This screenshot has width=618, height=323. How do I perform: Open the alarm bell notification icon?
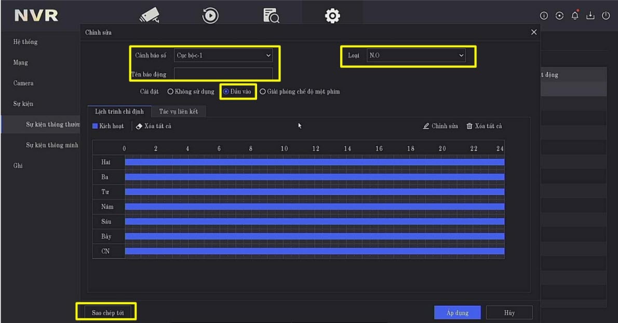click(x=575, y=16)
